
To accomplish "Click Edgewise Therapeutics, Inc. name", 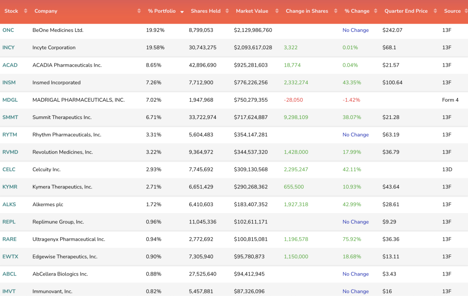I will point(65,257).
